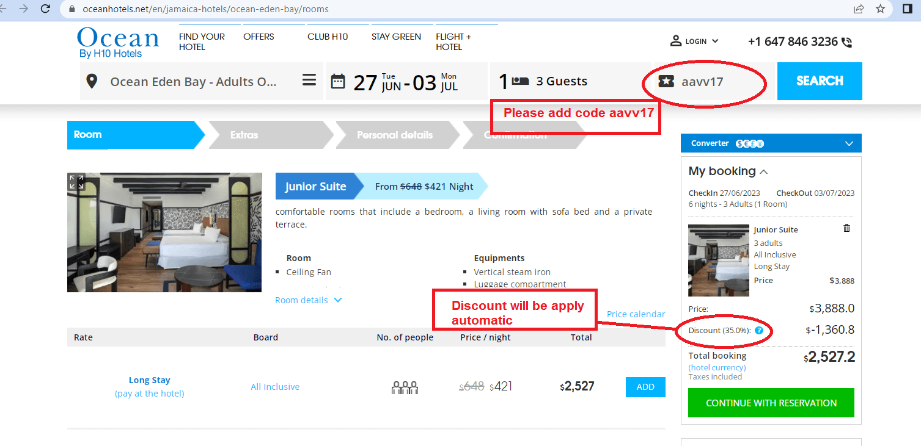Click the phone number +1 647 846 3236

coord(793,41)
